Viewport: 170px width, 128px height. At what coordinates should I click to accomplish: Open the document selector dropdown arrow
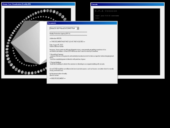78,28
